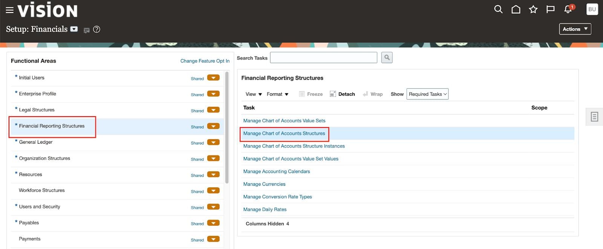Click into the Search Tasks field
The image size is (603, 249).
(x=323, y=58)
